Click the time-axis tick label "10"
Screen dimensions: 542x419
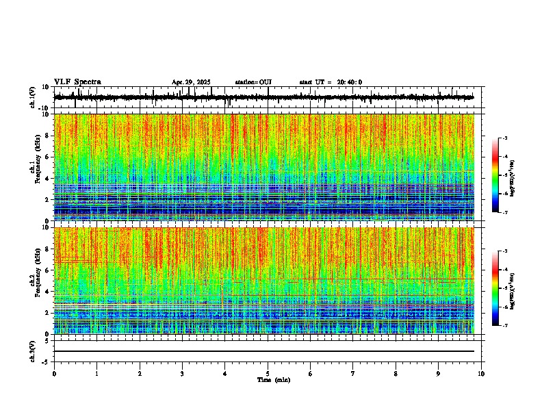coord(481,374)
